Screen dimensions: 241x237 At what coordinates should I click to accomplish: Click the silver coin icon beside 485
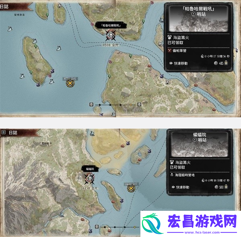[x=216, y=63]
